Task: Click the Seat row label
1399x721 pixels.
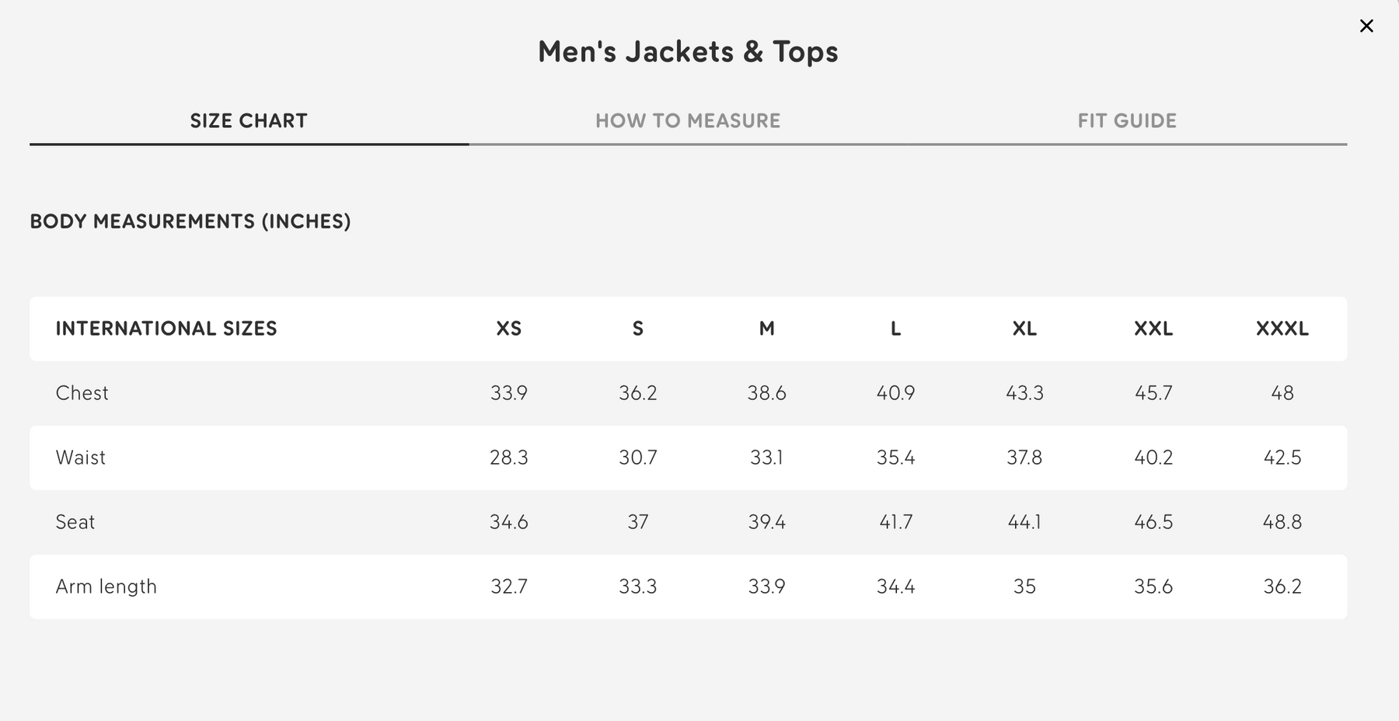Action: pos(75,522)
